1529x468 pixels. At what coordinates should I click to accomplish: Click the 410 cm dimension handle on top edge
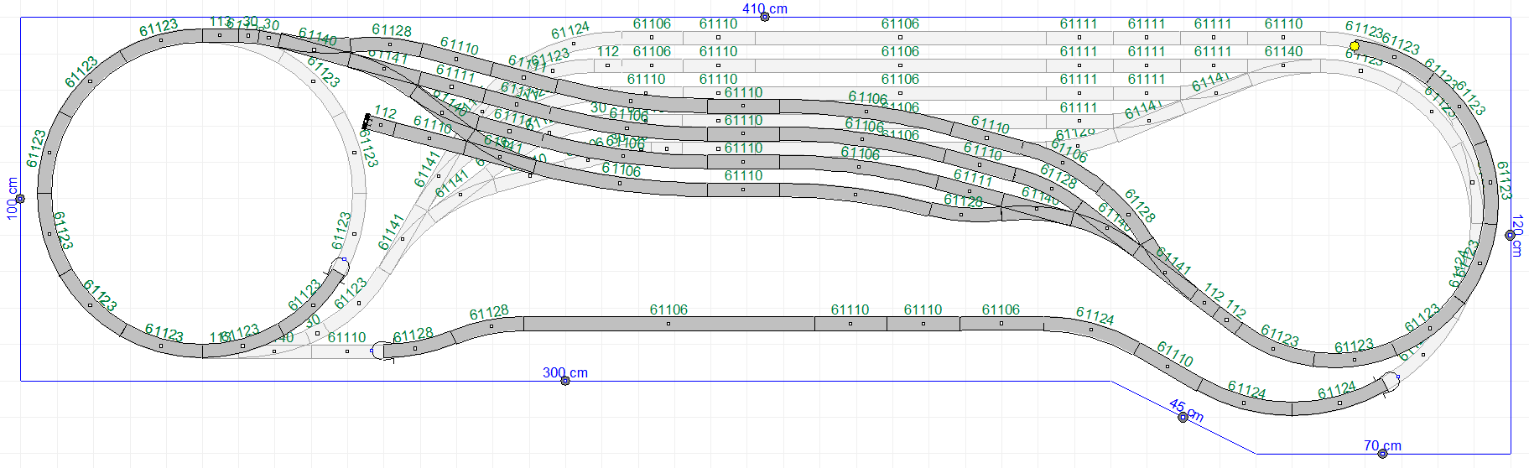point(764,17)
